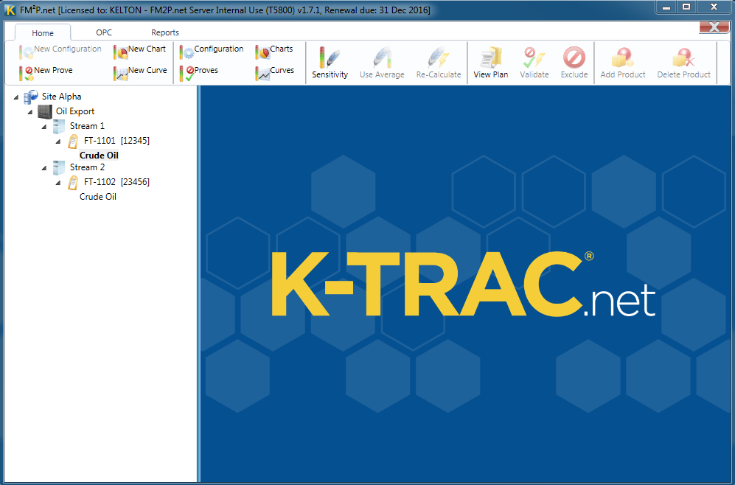Click the Sensitivity label
Image resolution: width=735 pixels, height=485 pixels.
pyautogui.click(x=330, y=74)
